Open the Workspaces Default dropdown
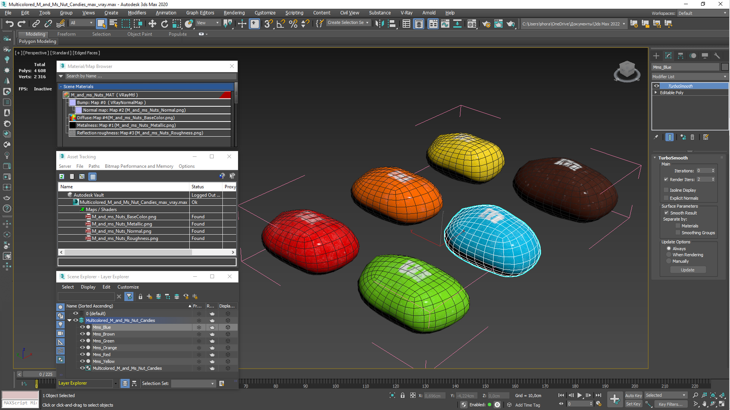Viewport: 730px width, 410px height. coord(703,13)
